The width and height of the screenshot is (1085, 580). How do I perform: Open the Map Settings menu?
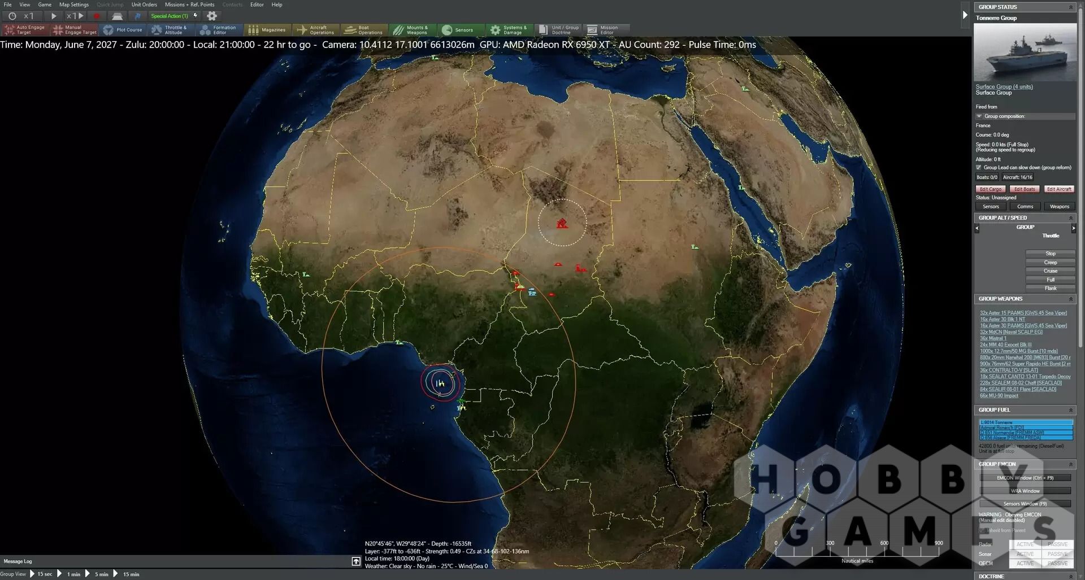click(x=74, y=5)
